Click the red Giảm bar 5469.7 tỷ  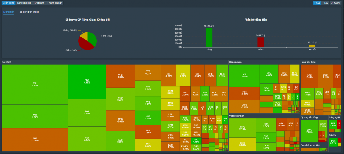[260, 42]
